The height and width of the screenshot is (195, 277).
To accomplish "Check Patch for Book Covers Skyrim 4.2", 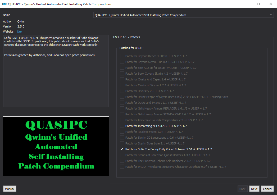I will pos(122,74).
